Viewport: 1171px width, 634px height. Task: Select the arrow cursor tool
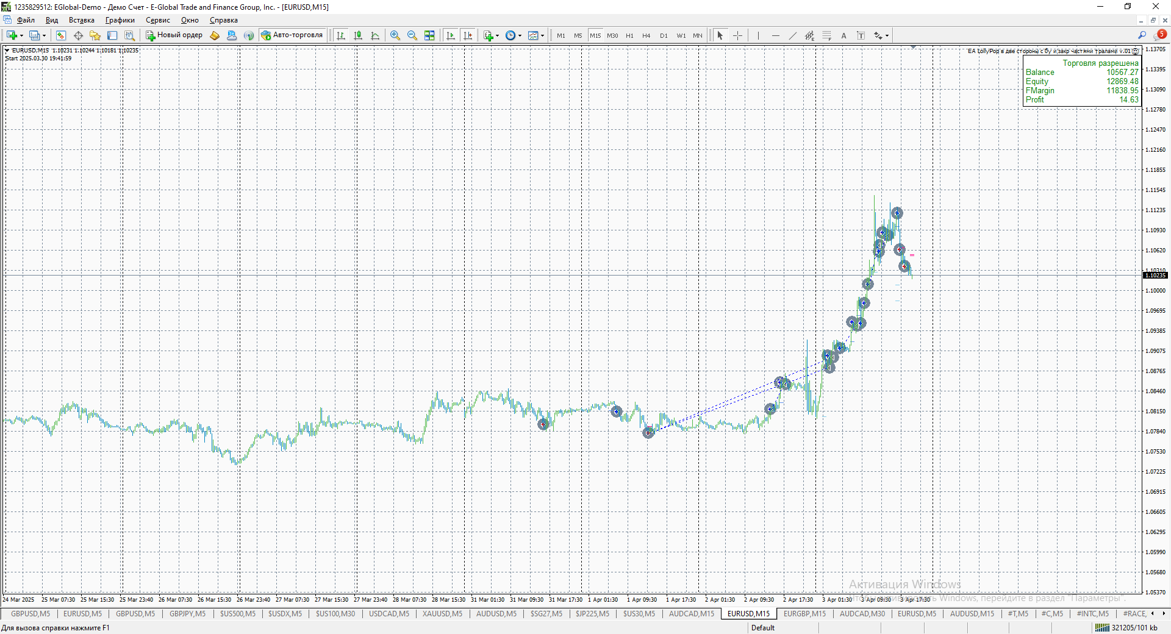(x=720, y=35)
